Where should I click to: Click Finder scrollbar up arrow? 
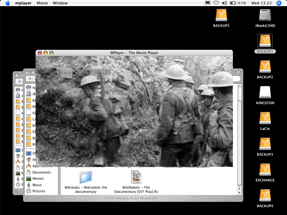click(239, 188)
